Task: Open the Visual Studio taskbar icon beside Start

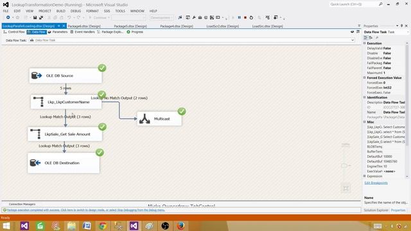Action: point(24,226)
